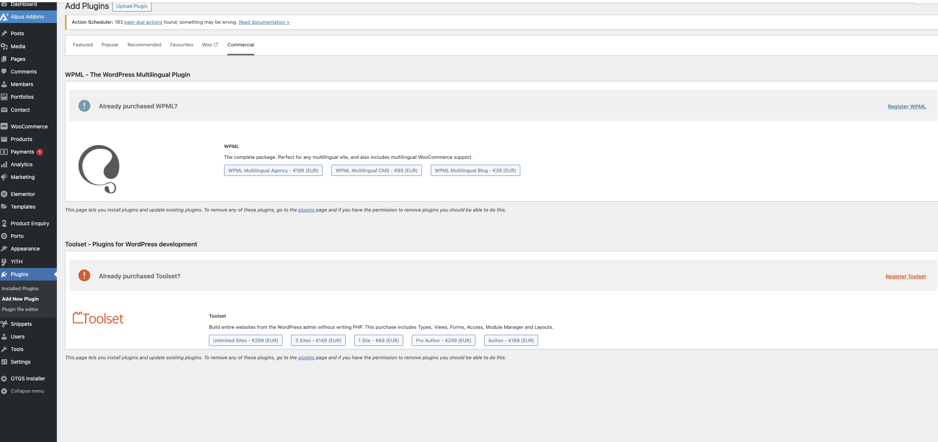Select the Commercial tab

point(241,45)
